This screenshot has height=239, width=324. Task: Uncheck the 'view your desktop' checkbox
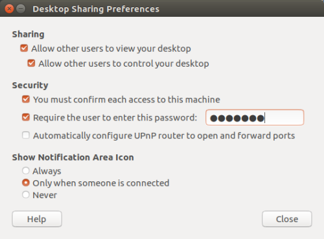pyautogui.click(x=24, y=48)
